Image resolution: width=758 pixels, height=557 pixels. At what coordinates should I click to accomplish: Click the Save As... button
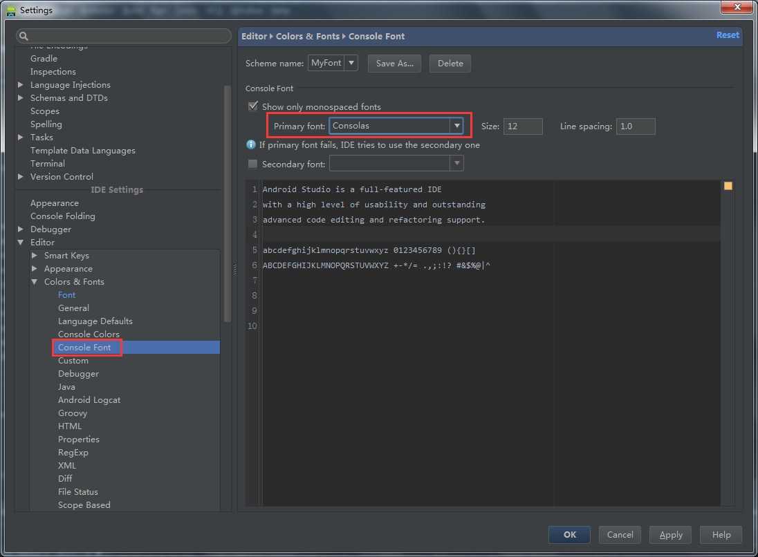(x=394, y=64)
